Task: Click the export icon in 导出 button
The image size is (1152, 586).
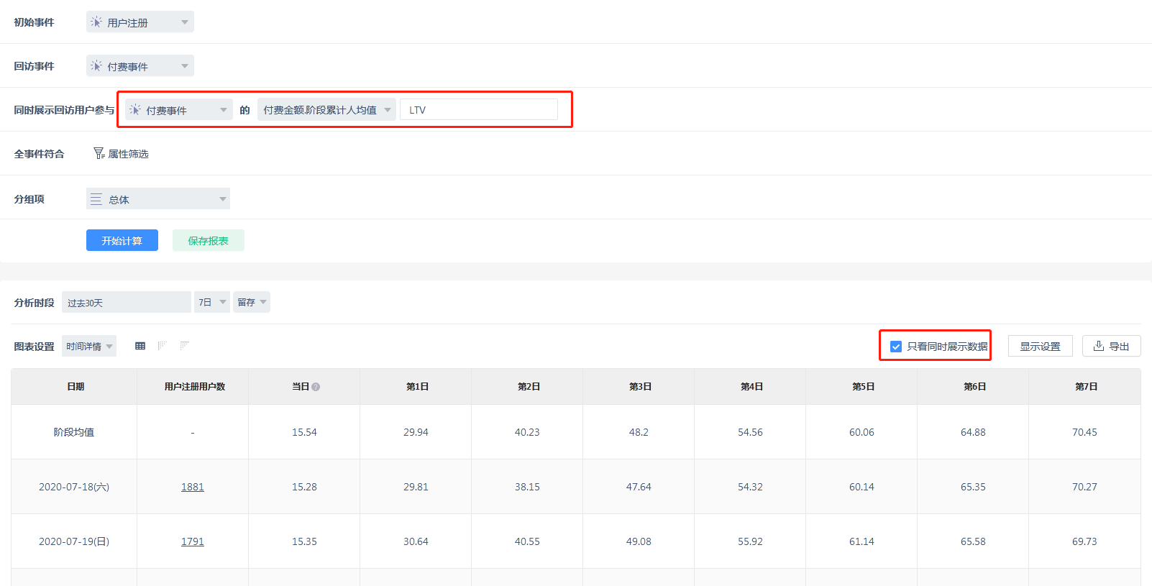Action: tap(1099, 346)
